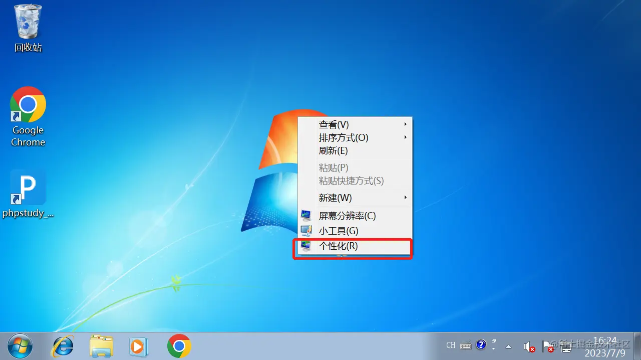The height and width of the screenshot is (360, 641).
Task: Open the 新建(W) menu entry
Action: tap(355, 198)
